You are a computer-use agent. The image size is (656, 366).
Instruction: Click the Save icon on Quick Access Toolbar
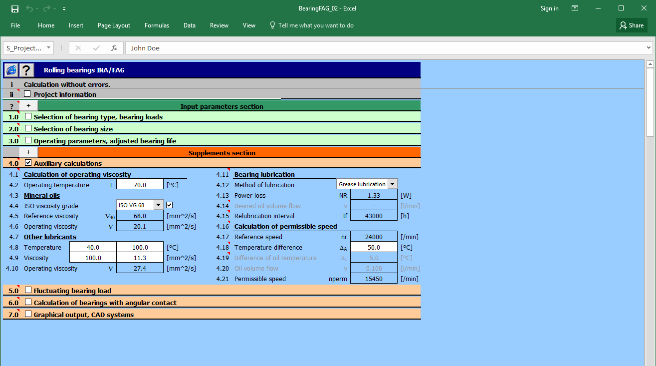coord(14,8)
